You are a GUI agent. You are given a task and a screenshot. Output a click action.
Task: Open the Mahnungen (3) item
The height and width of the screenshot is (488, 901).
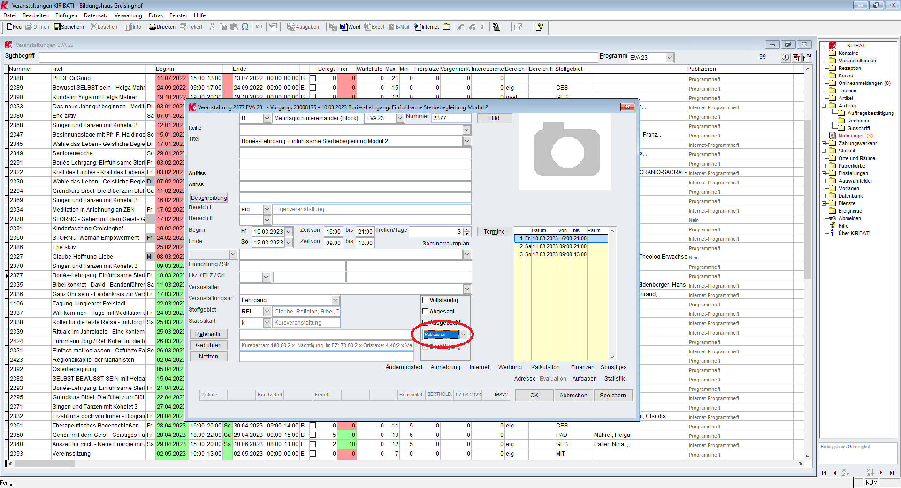(x=855, y=136)
